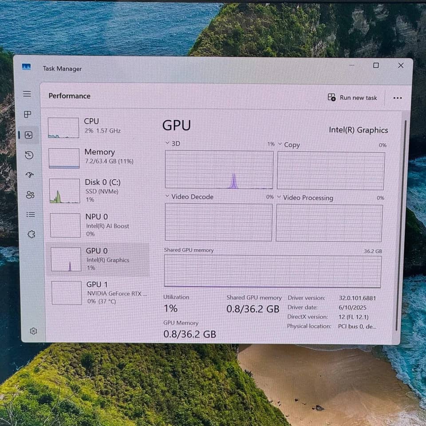Click the NPU 0 mini graph thumbnail

pos(65,225)
